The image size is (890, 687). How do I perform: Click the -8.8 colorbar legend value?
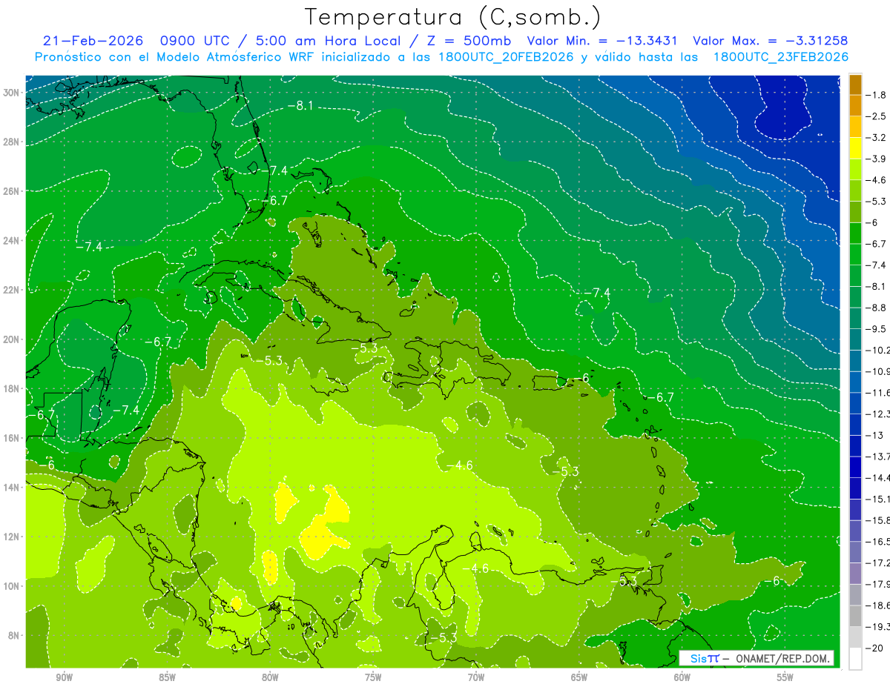click(877, 308)
